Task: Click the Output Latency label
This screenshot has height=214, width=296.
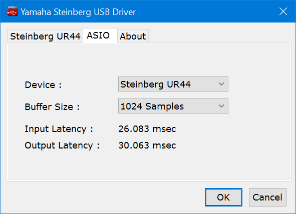Action: click(x=62, y=145)
